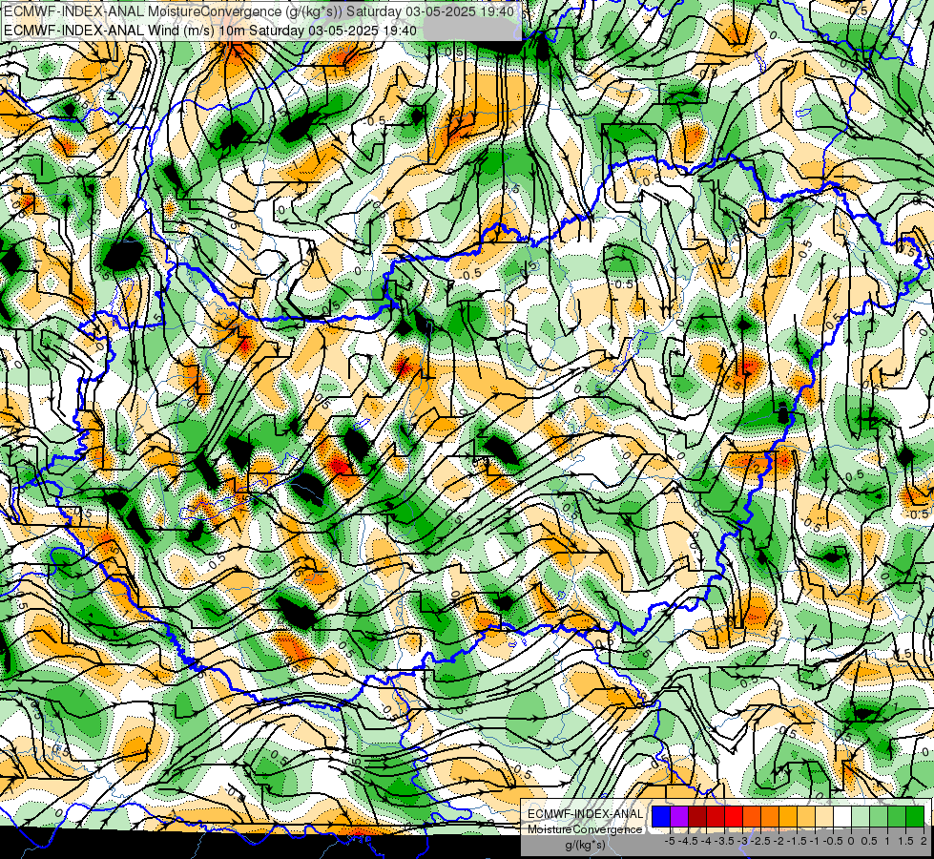Screen dimensions: 934x859
Task: Select legend swatch between -1 and -0.5
Action: pos(824,817)
